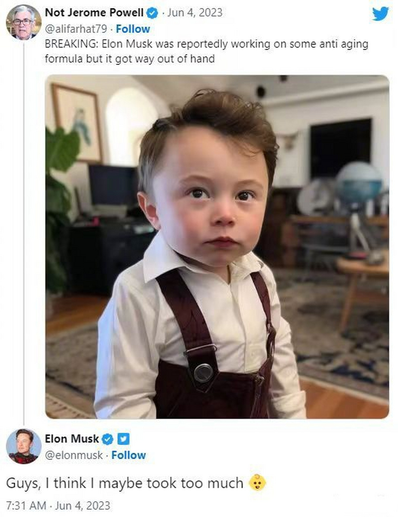Screen dimensions: 398x517
Task: Click square Twitter affiliation badge near Elon Musk
Action: click(123, 439)
